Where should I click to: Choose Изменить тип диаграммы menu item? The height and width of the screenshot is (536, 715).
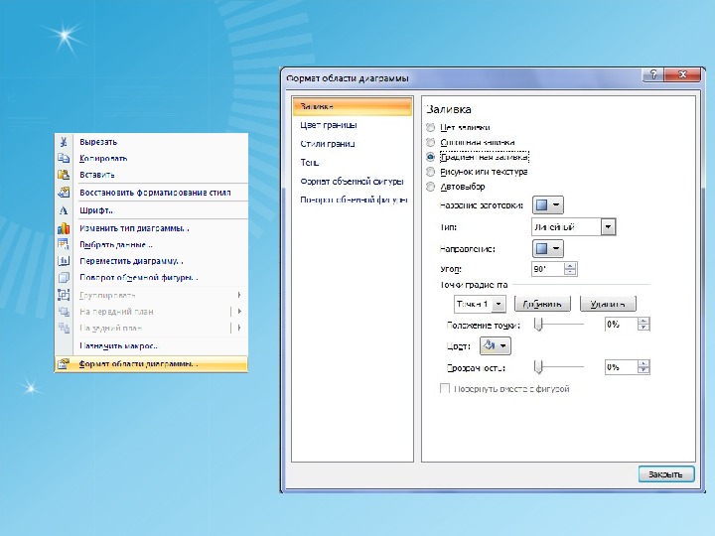pyautogui.click(x=151, y=228)
